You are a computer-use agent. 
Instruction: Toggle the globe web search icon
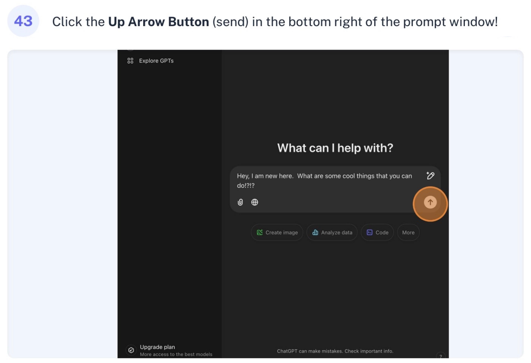pyautogui.click(x=255, y=202)
